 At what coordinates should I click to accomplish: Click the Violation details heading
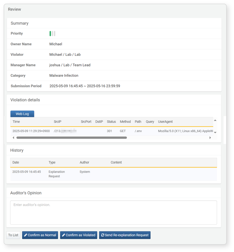click(25, 100)
